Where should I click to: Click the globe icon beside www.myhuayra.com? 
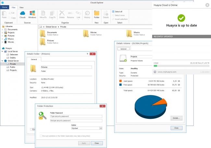(x=155, y=72)
